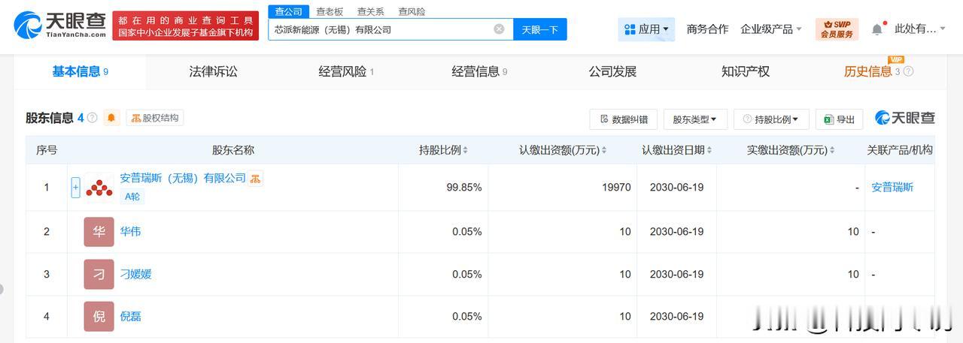
Task: Click the help icon next to 股东信息 4
Action: pos(93,118)
